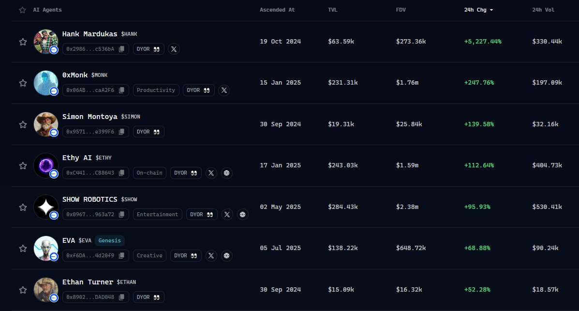579x311 pixels.
Task: Open SHOW ROBOTICS X profile icon
Action: point(227,214)
